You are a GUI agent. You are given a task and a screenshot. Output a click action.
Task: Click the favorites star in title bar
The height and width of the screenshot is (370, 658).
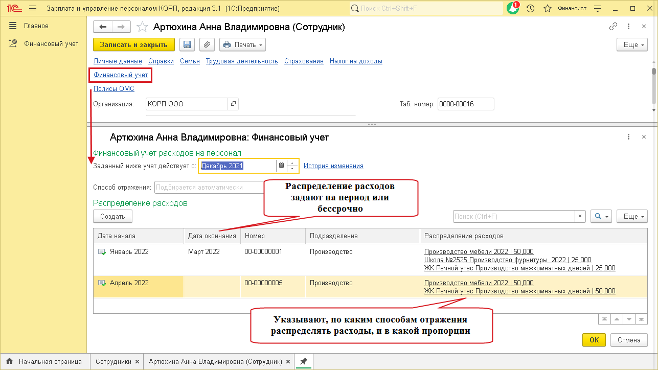547,9
